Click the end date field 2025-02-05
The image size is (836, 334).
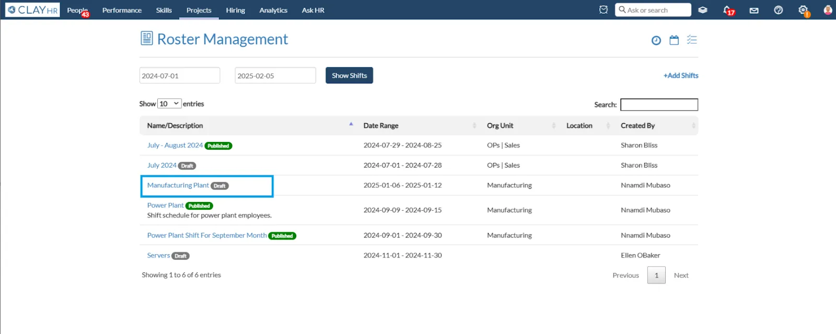pos(275,75)
